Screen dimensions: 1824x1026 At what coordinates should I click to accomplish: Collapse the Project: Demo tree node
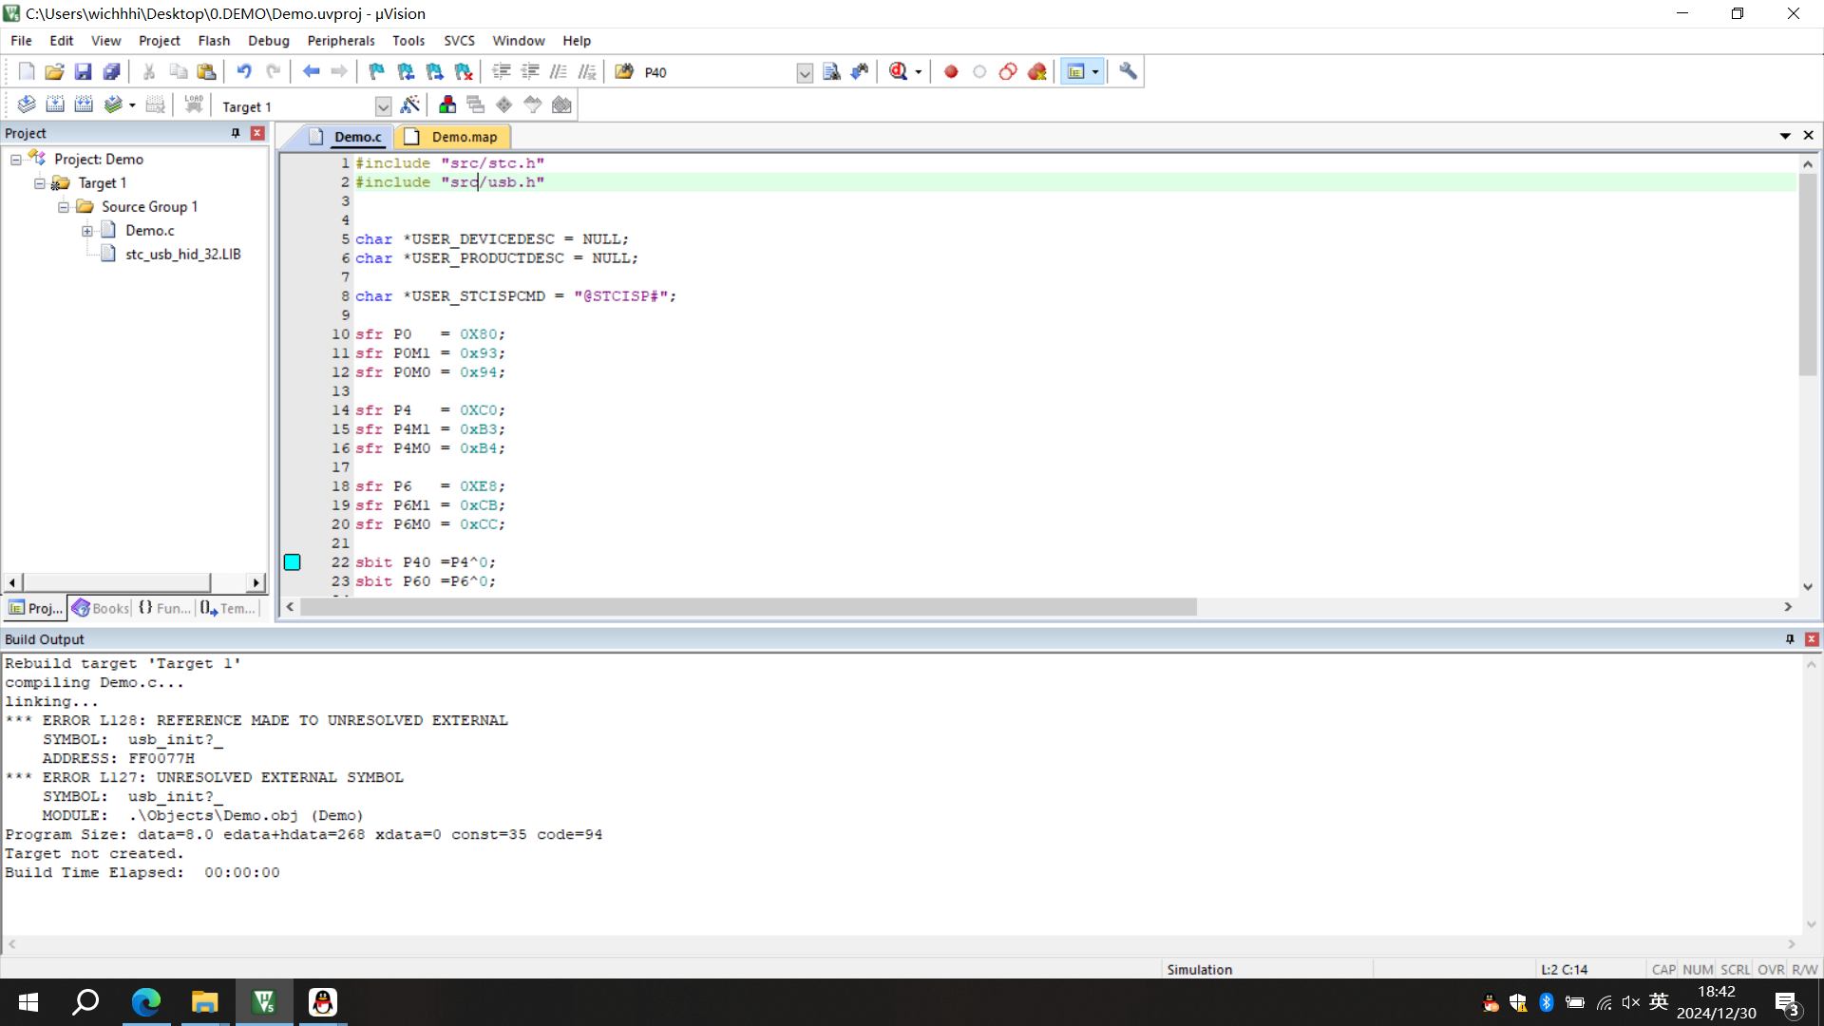[16, 160]
